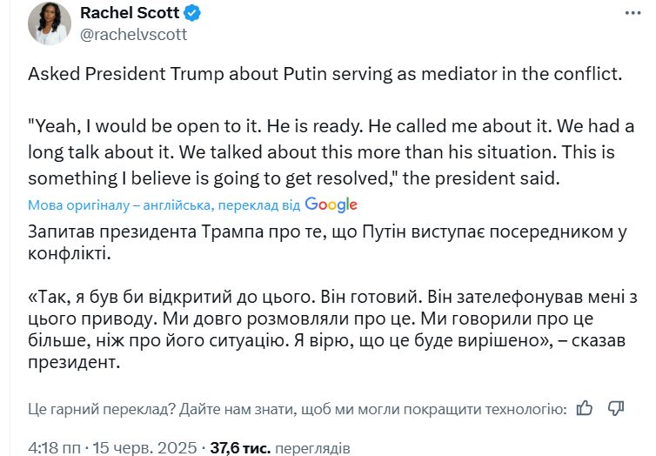This screenshot has width=656, height=456.
Task: Click the word 'переглядів' after view count
Action: 312,448
